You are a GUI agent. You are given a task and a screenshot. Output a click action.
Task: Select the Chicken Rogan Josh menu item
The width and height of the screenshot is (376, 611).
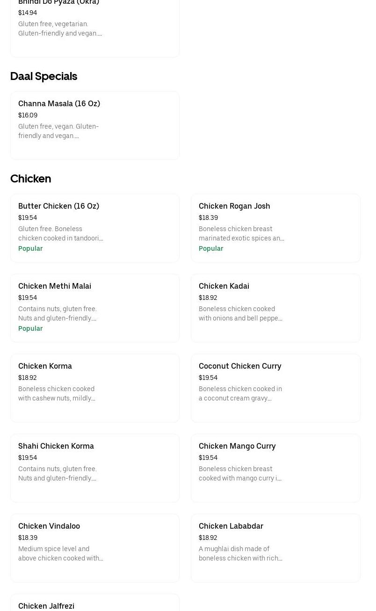[x=275, y=228]
